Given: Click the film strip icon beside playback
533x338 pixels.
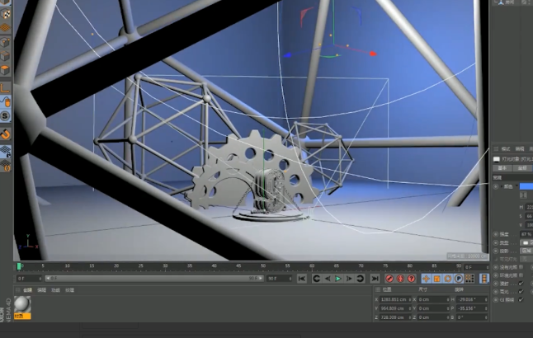Looking at the screenshot, I should point(484,279).
